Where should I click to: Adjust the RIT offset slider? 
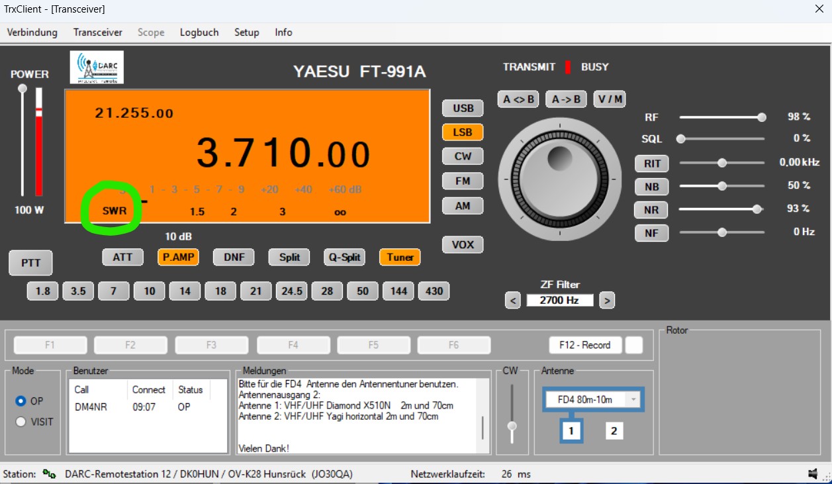(x=723, y=163)
